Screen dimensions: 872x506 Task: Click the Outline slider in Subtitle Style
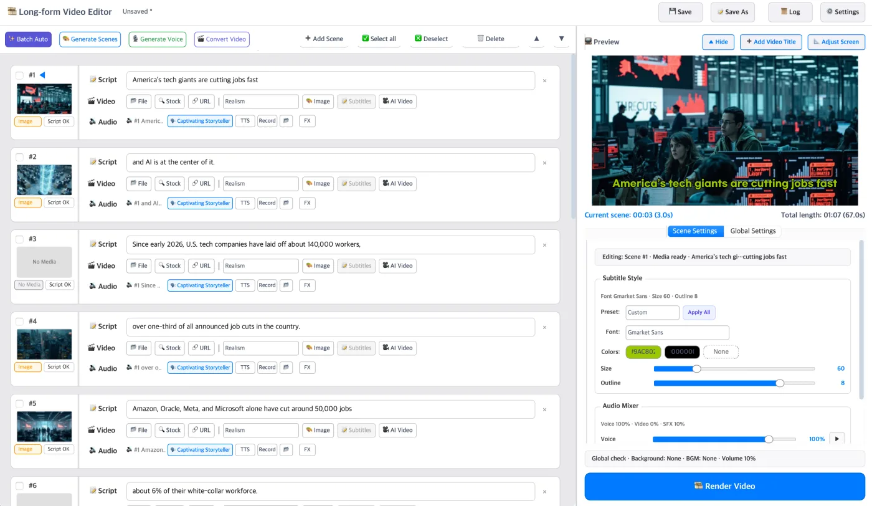734,383
